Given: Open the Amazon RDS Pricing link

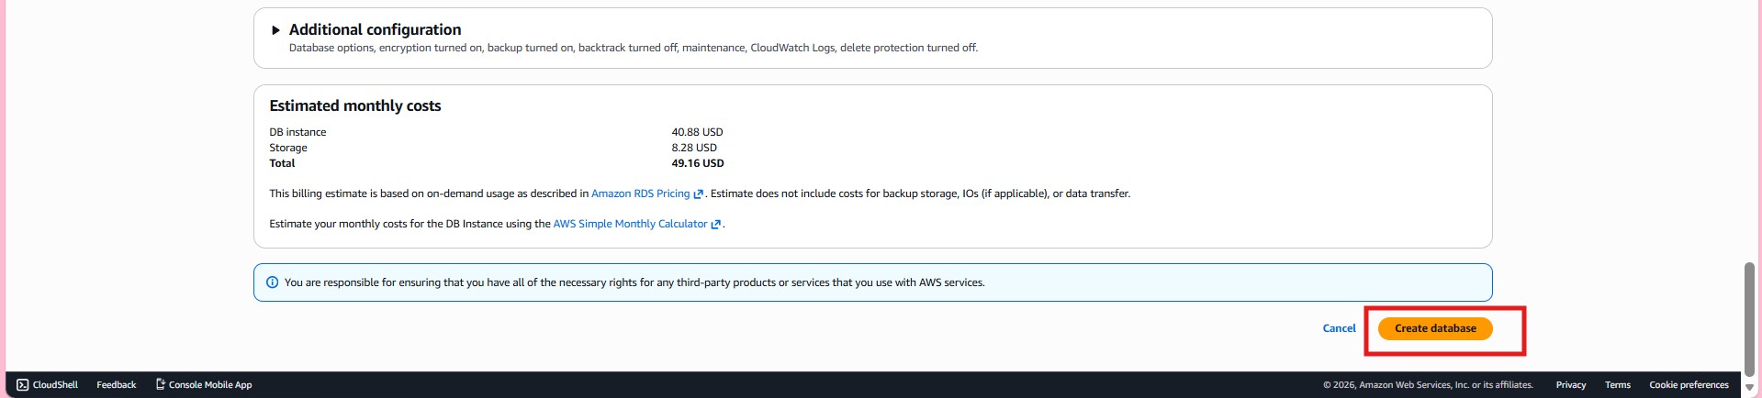Looking at the screenshot, I should pyautogui.click(x=640, y=193).
